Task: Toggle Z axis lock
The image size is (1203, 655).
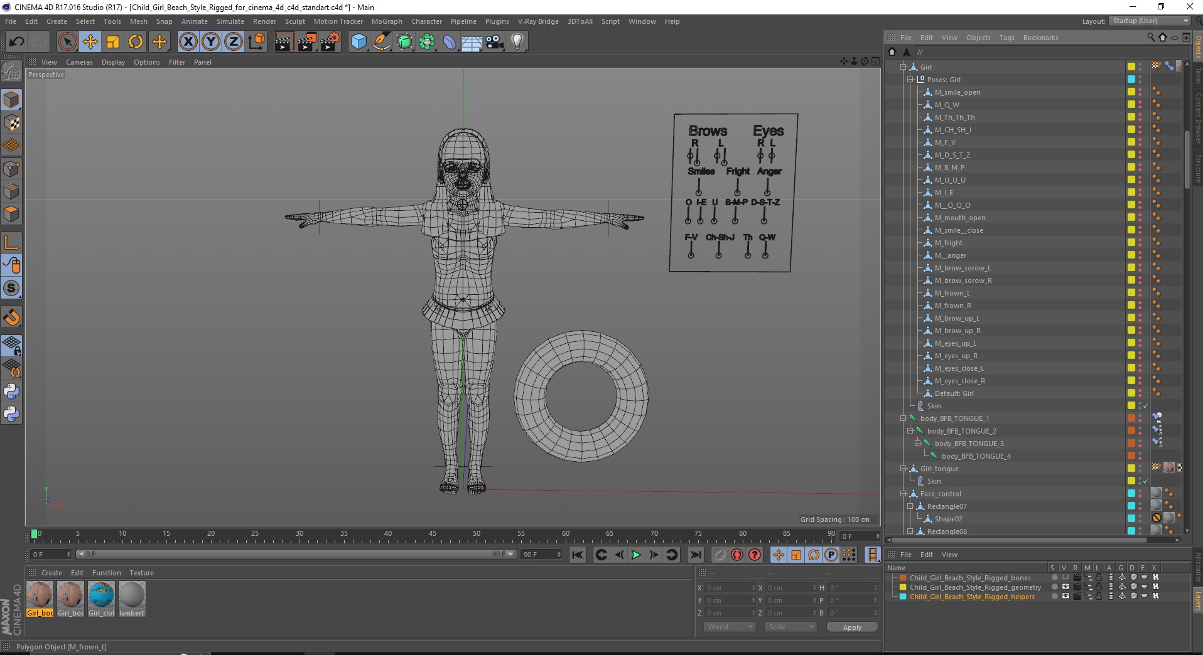Action: [x=234, y=42]
